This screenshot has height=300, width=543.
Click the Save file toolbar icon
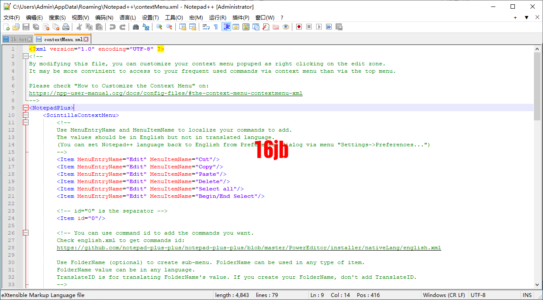(26, 27)
